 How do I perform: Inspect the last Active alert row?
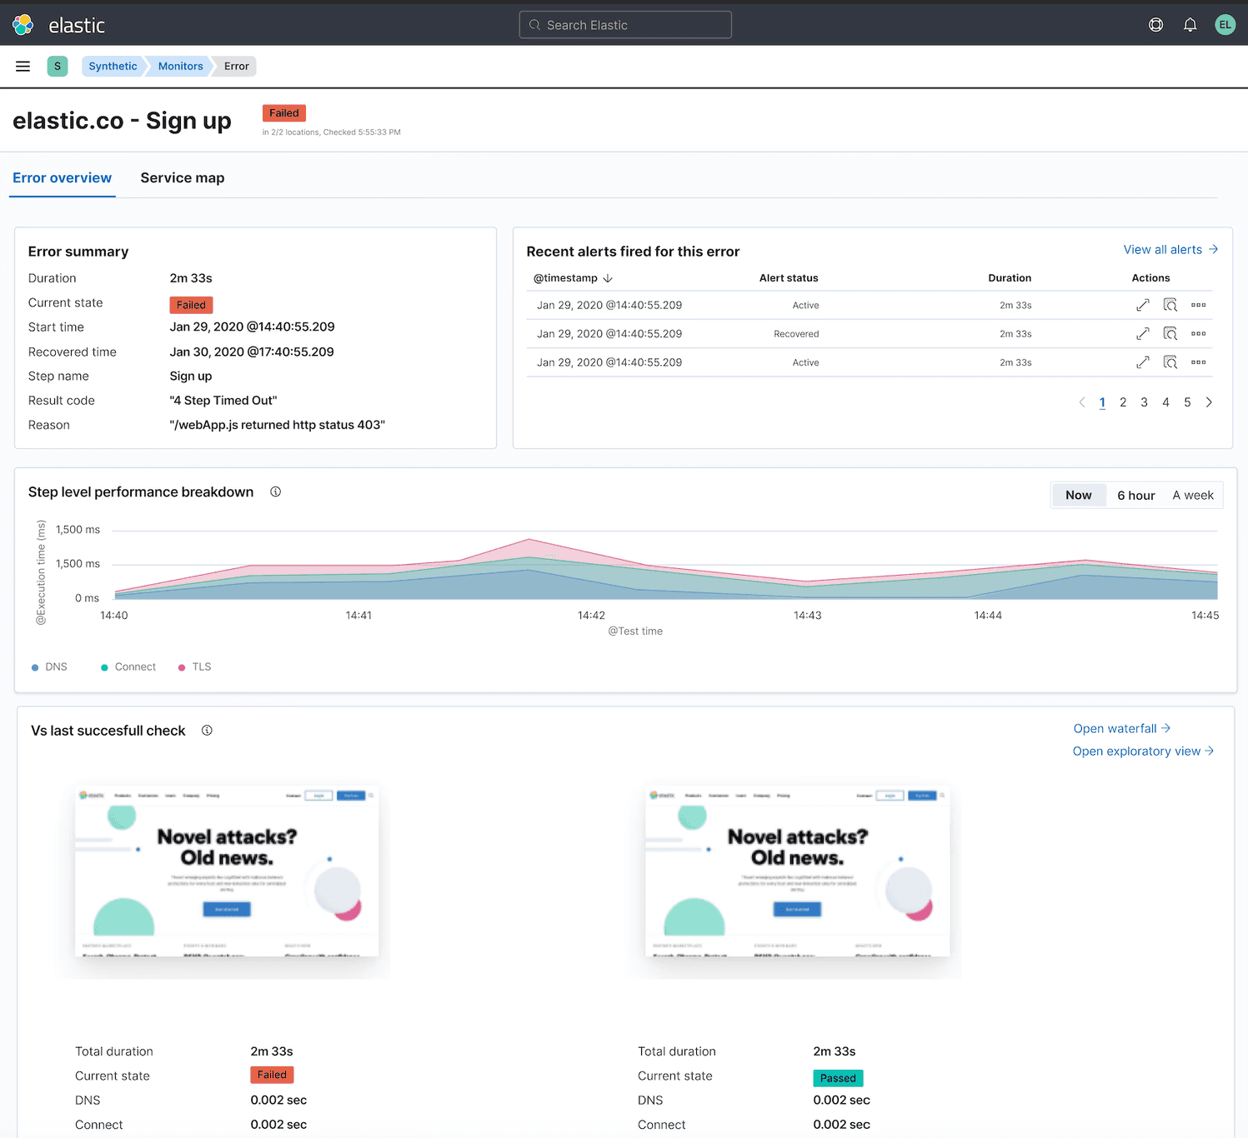click(x=1170, y=362)
